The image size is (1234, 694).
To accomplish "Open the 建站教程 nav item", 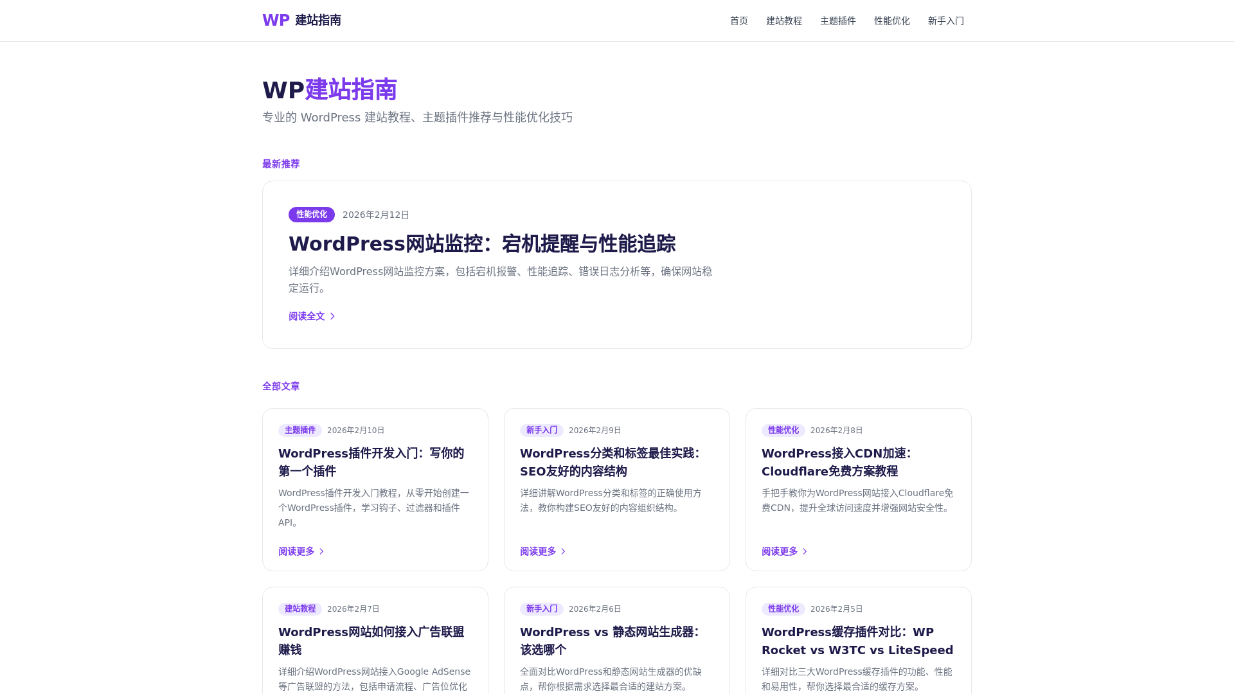I will click(784, 21).
